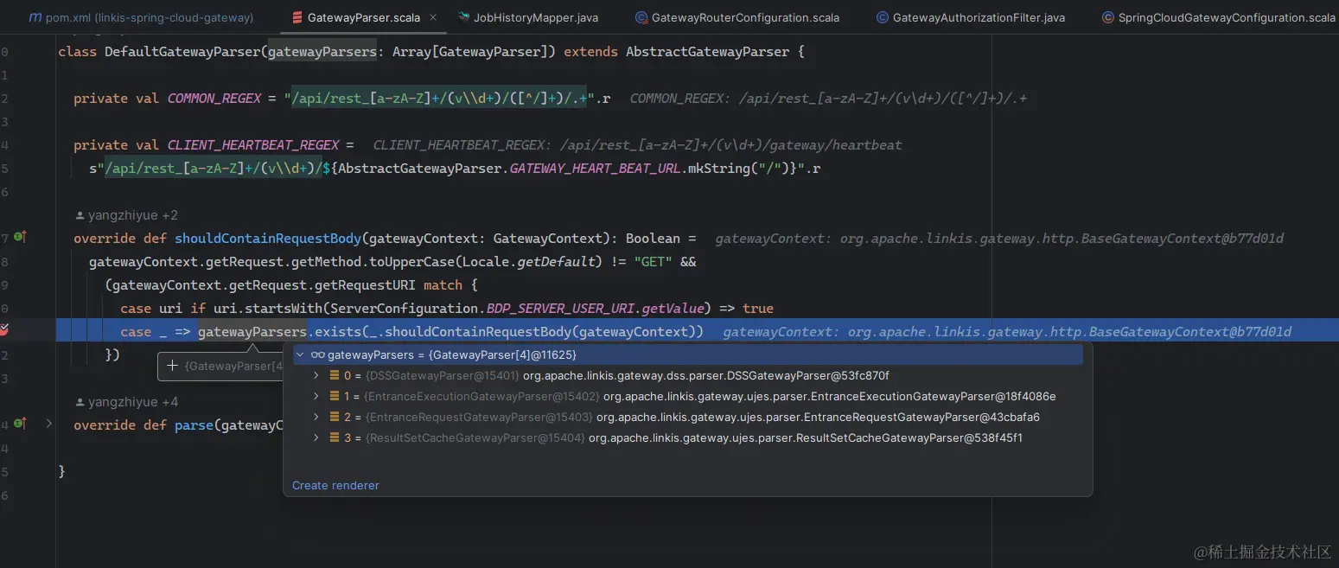Select the EntranceRequestGatewayParser@43cbafa6 row
The image size is (1339, 568).
tap(687, 417)
